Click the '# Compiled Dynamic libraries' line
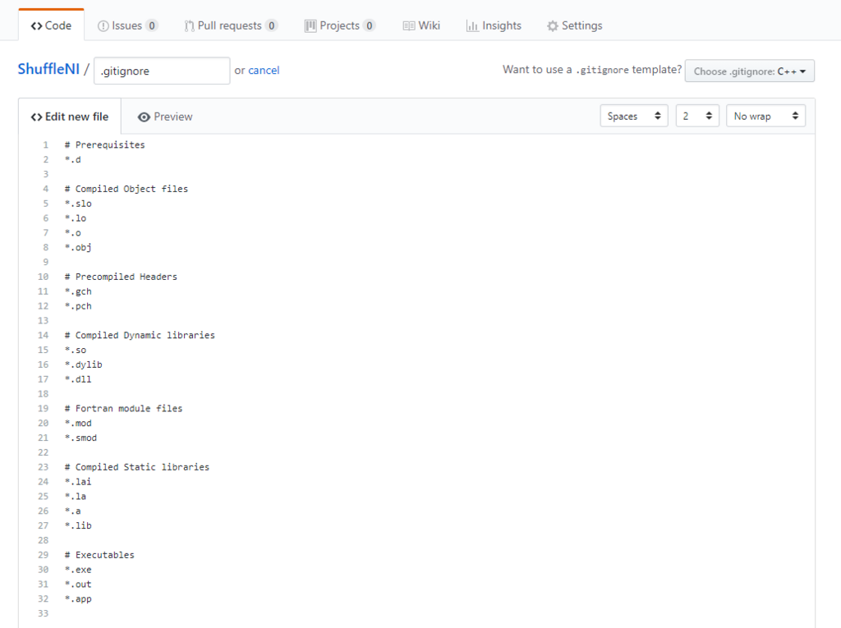The height and width of the screenshot is (628, 841). pos(140,335)
